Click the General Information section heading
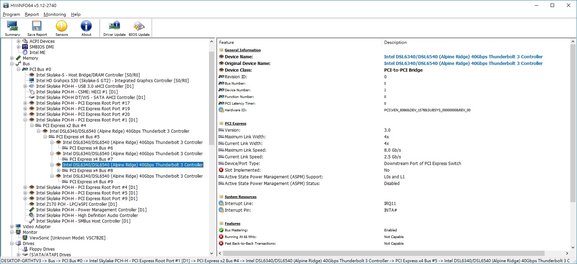This screenshot has height=264, width=577. pos(242,50)
